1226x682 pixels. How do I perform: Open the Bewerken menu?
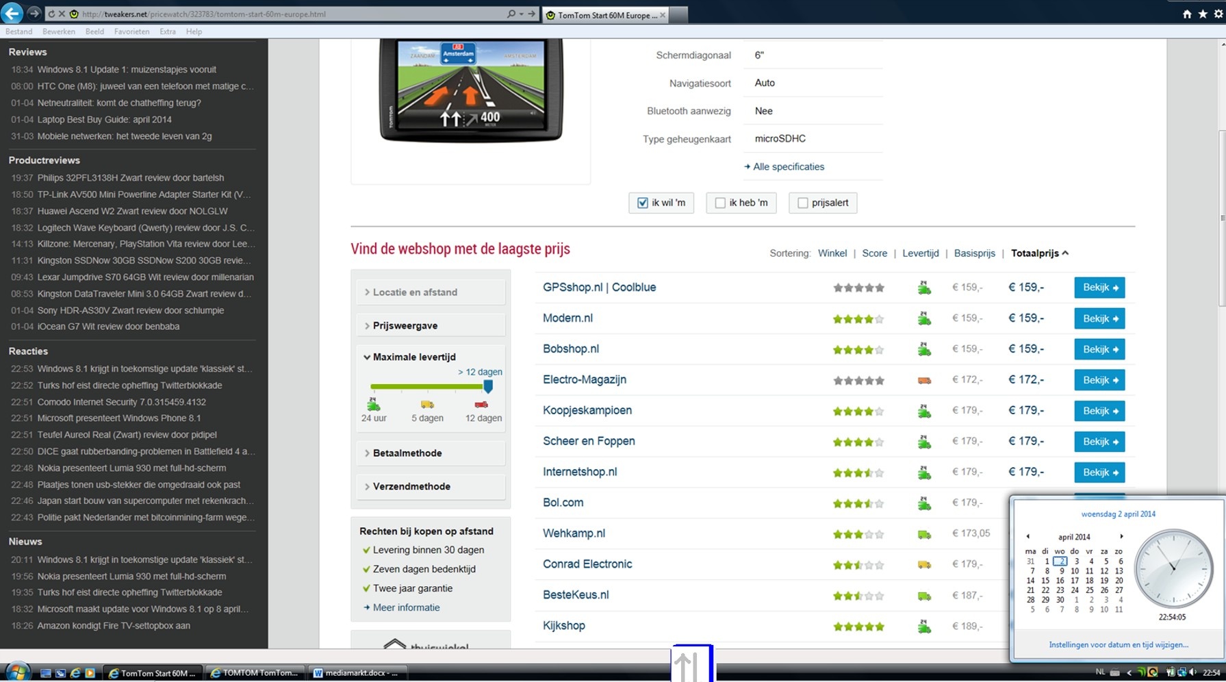coord(59,31)
